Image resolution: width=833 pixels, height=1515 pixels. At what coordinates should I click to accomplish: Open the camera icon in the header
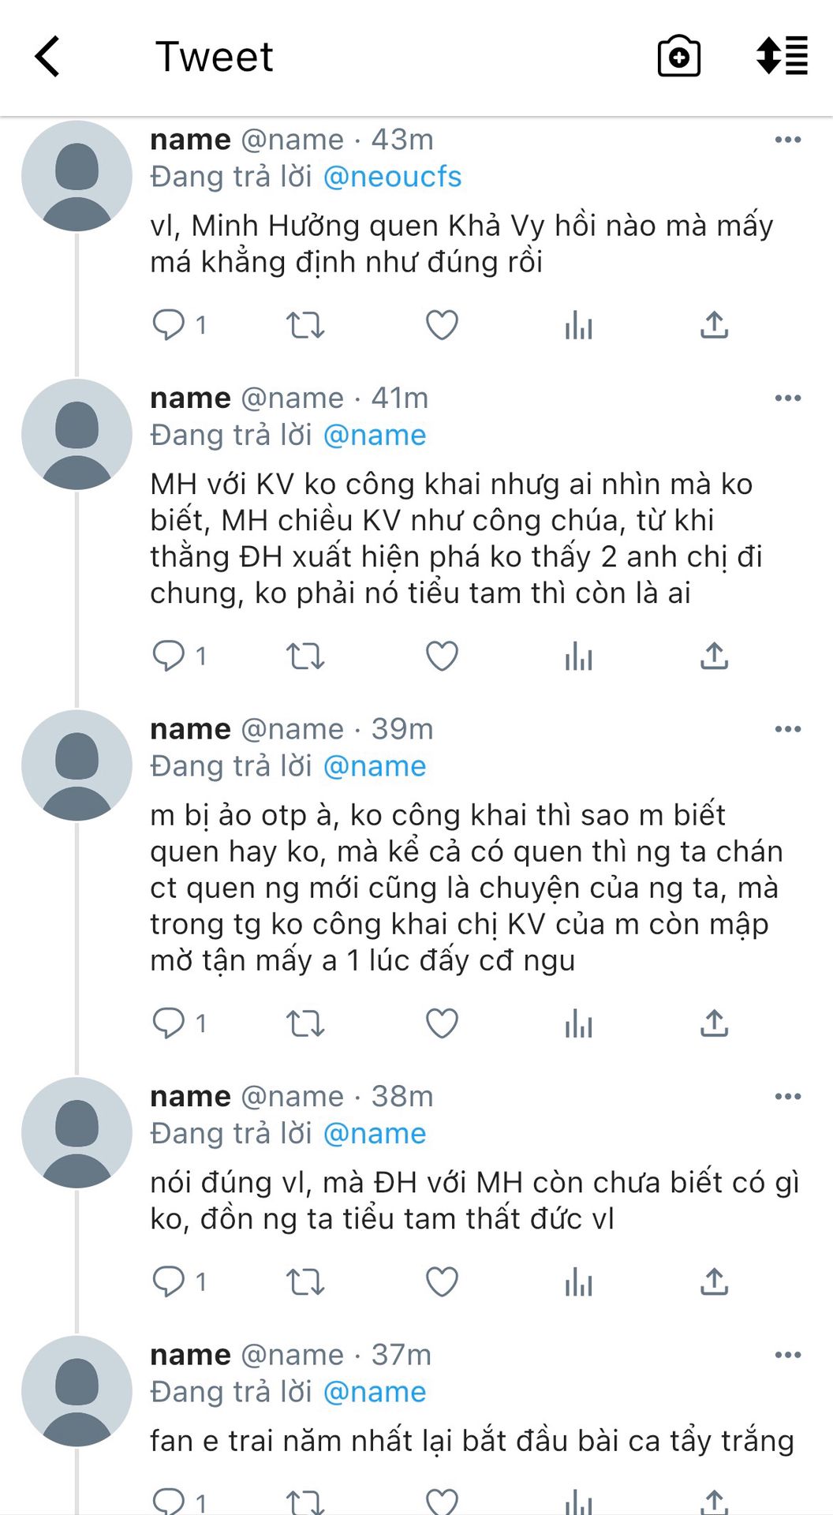pos(678,57)
